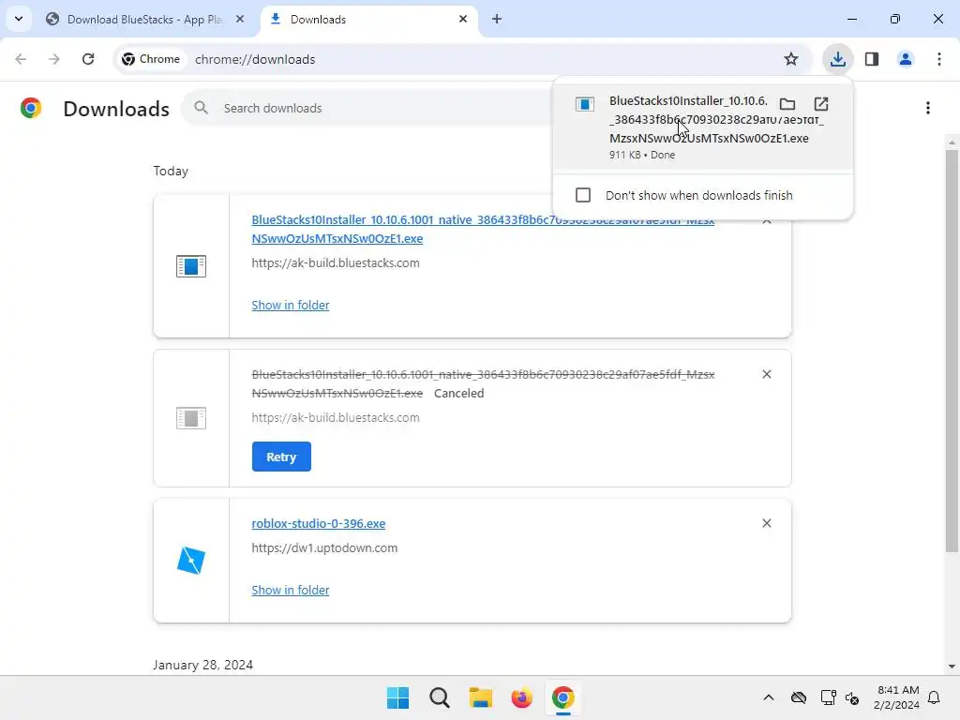
Task: Close the Download BlueStacks tab
Action: click(x=240, y=20)
